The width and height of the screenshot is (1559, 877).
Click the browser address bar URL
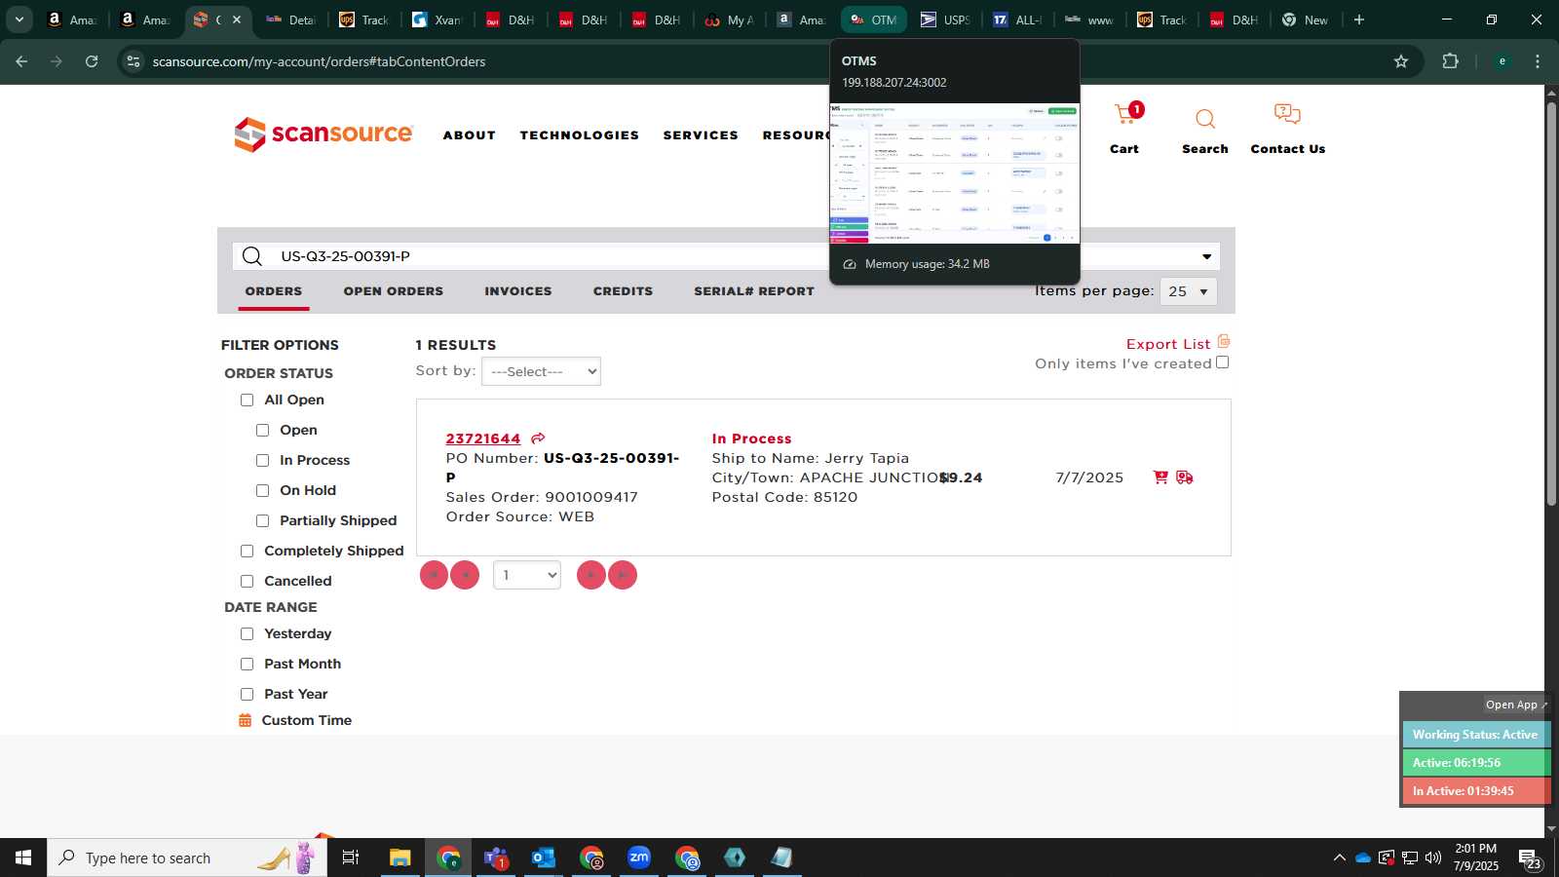[x=319, y=61]
